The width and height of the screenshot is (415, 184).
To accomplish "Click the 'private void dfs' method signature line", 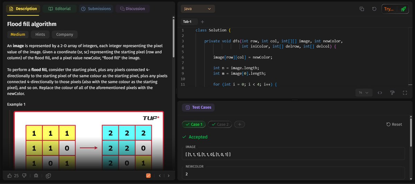I will [274, 41].
